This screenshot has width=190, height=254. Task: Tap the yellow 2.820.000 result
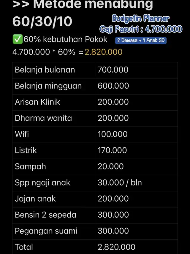point(104,52)
